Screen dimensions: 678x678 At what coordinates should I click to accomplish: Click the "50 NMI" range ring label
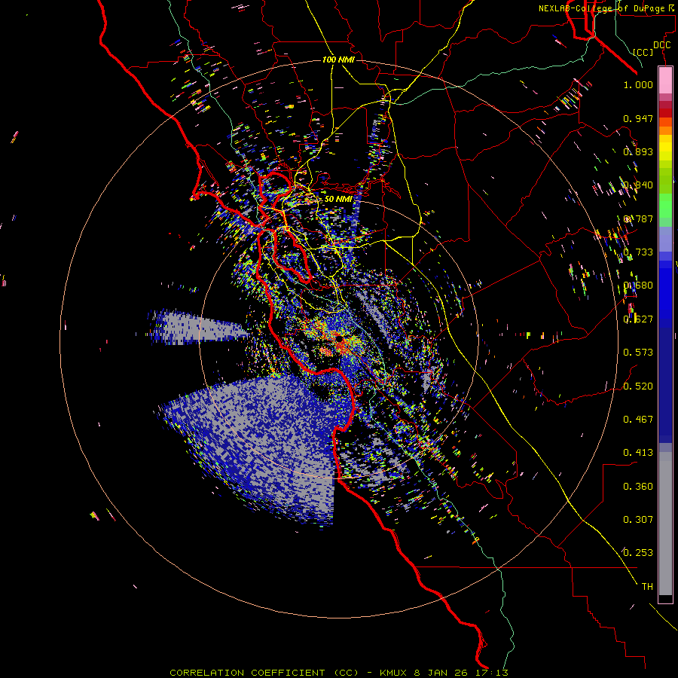point(338,200)
